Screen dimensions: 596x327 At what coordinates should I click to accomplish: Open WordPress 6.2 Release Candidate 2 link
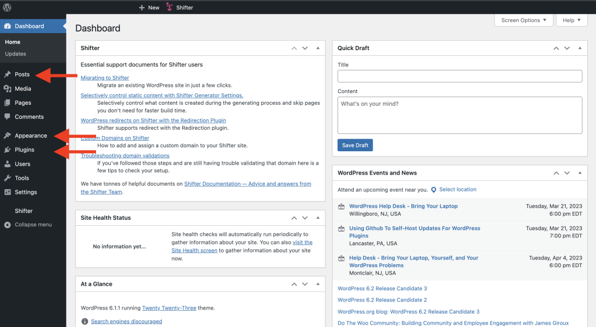(382, 300)
